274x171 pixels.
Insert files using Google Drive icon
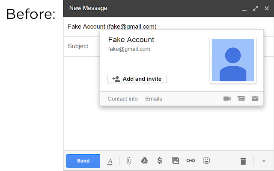coord(145,161)
